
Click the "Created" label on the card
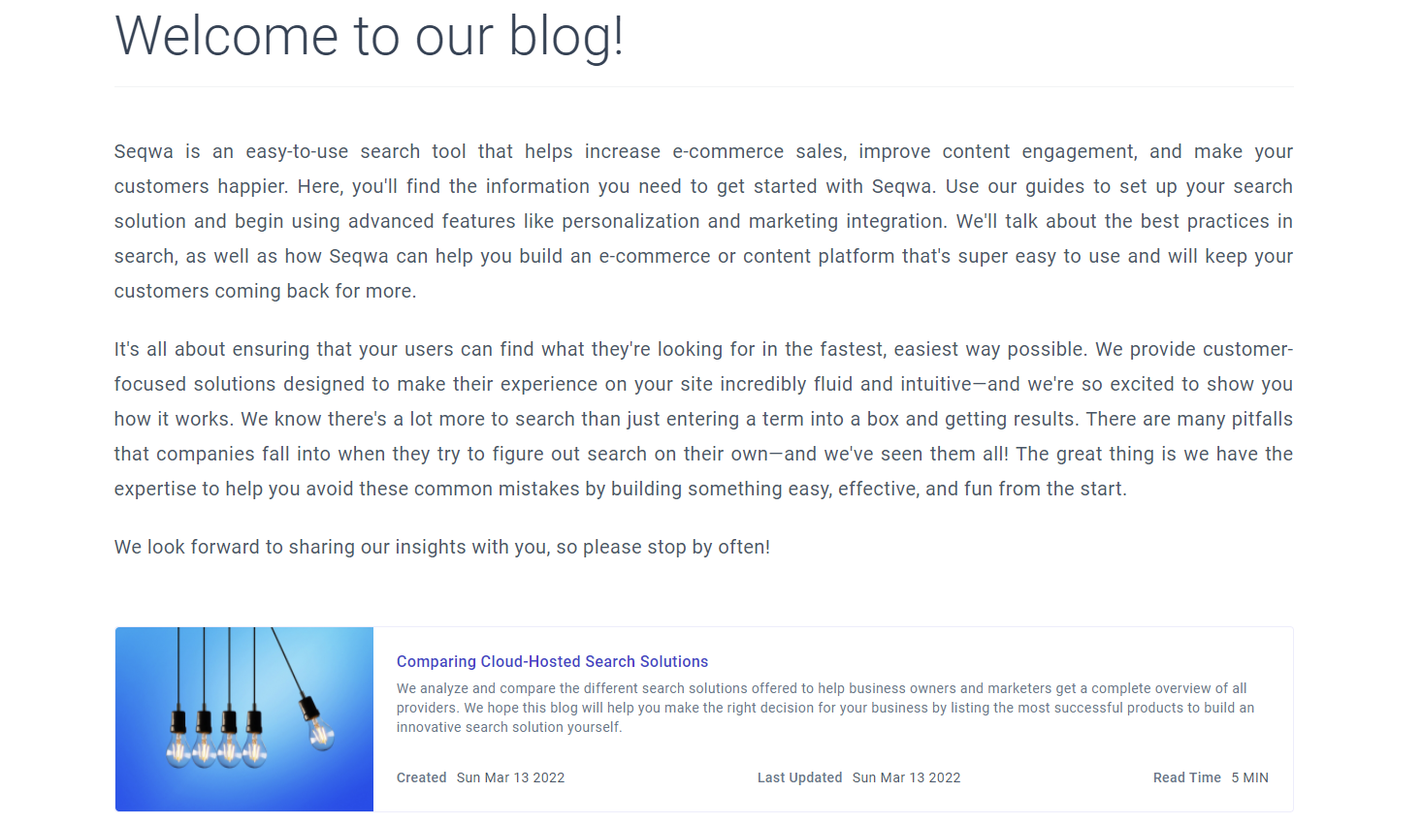tap(421, 777)
